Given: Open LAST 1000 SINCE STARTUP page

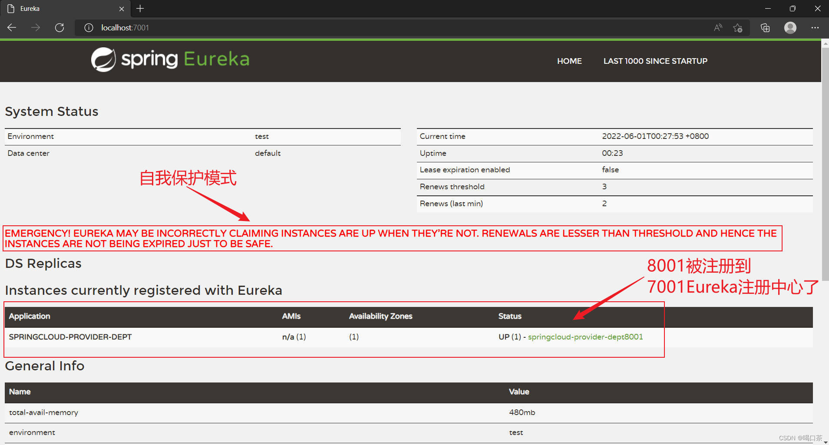Looking at the screenshot, I should [655, 61].
